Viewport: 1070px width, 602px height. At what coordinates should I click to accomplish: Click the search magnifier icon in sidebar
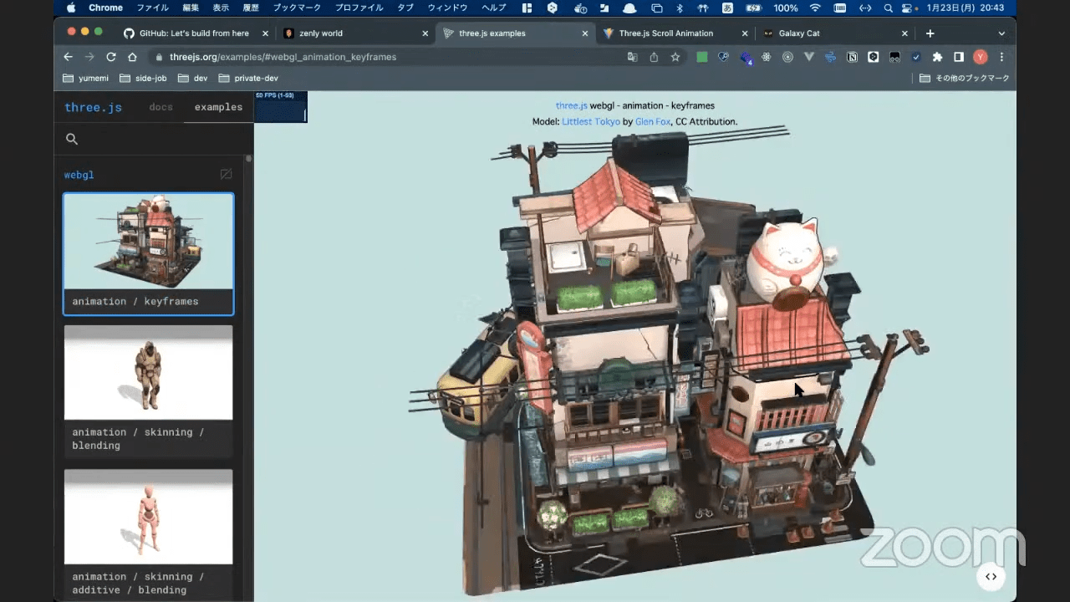pos(72,139)
